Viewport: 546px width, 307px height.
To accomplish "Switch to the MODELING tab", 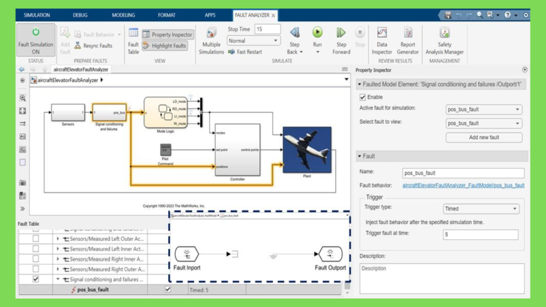I will 123,15.
